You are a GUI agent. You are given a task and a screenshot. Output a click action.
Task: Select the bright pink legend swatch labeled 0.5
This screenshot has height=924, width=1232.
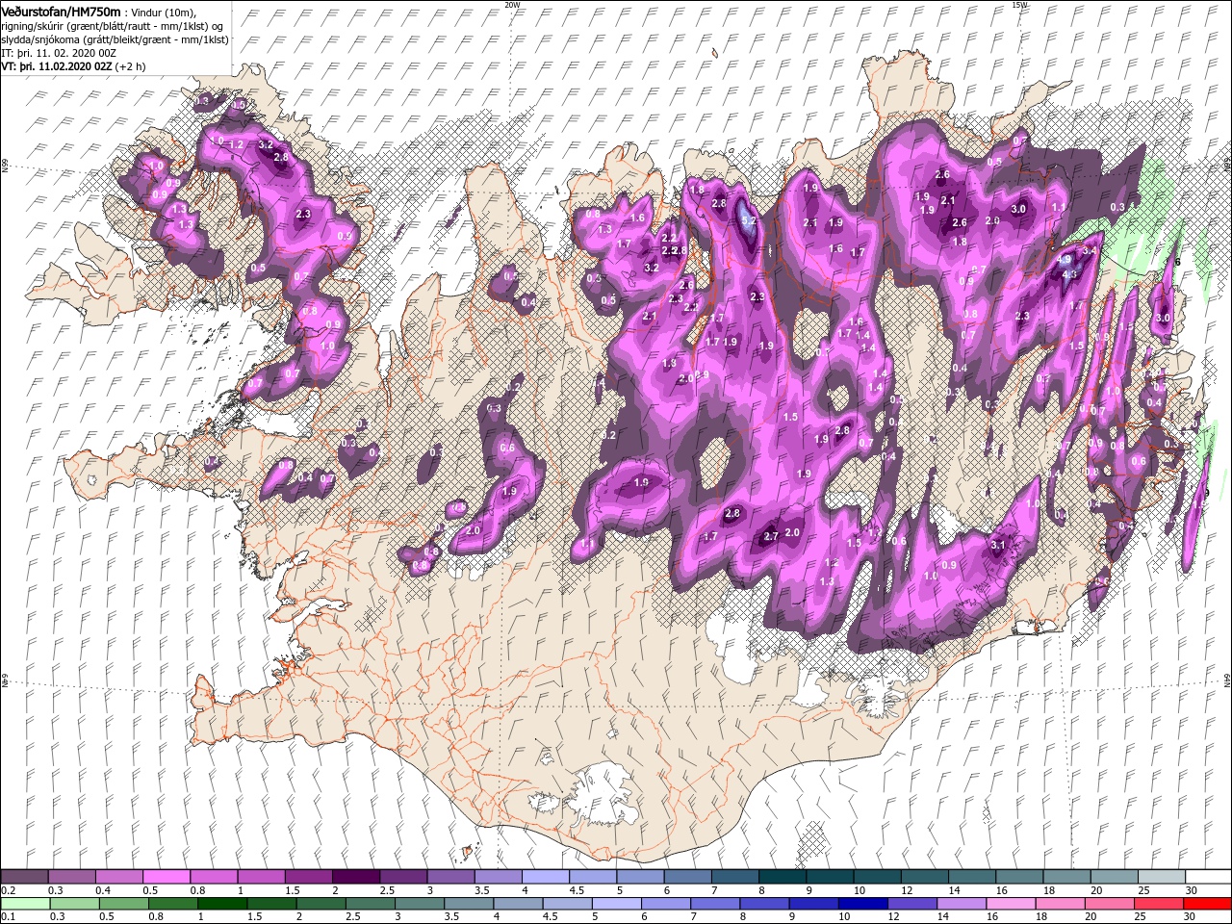[x=166, y=877]
